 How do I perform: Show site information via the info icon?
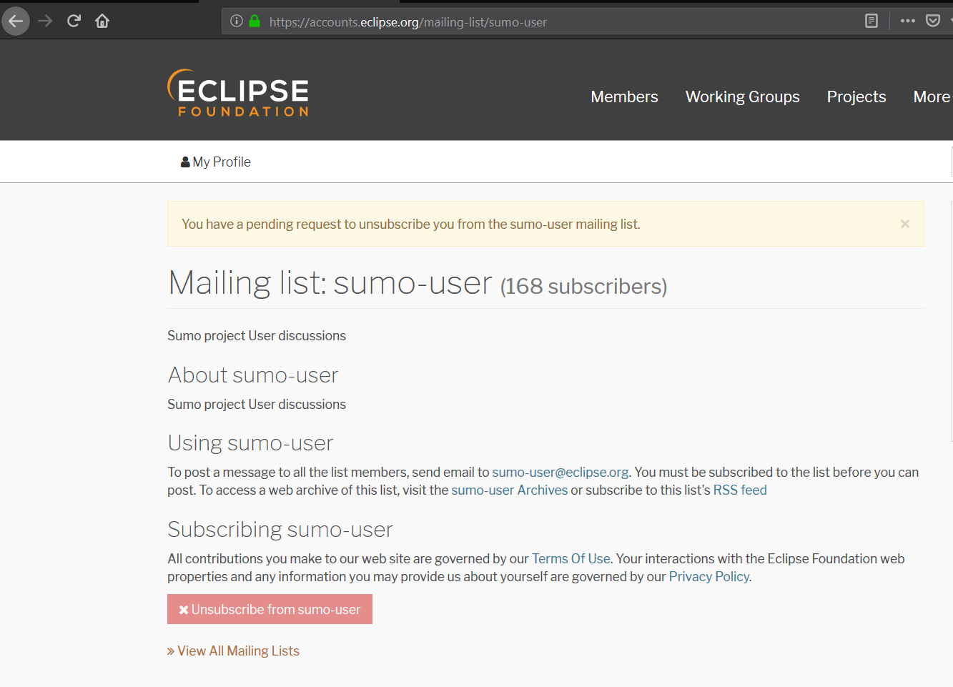coord(237,21)
